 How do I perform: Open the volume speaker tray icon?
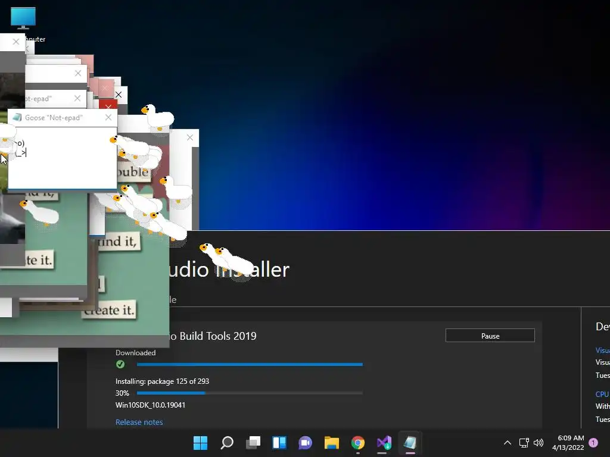point(539,443)
